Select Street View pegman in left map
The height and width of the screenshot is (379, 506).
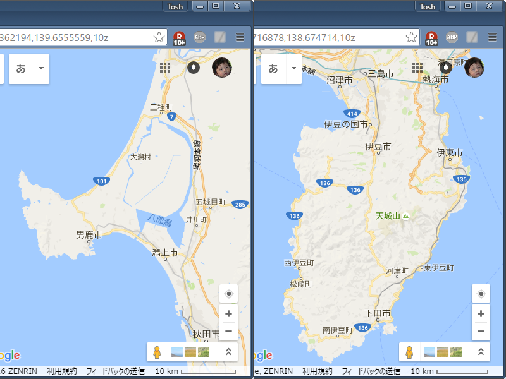click(x=157, y=352)
